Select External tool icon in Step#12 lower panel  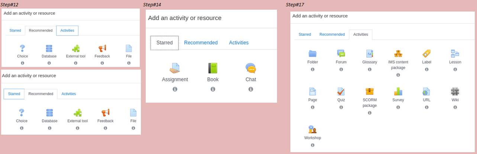click(x=77, y=113)
